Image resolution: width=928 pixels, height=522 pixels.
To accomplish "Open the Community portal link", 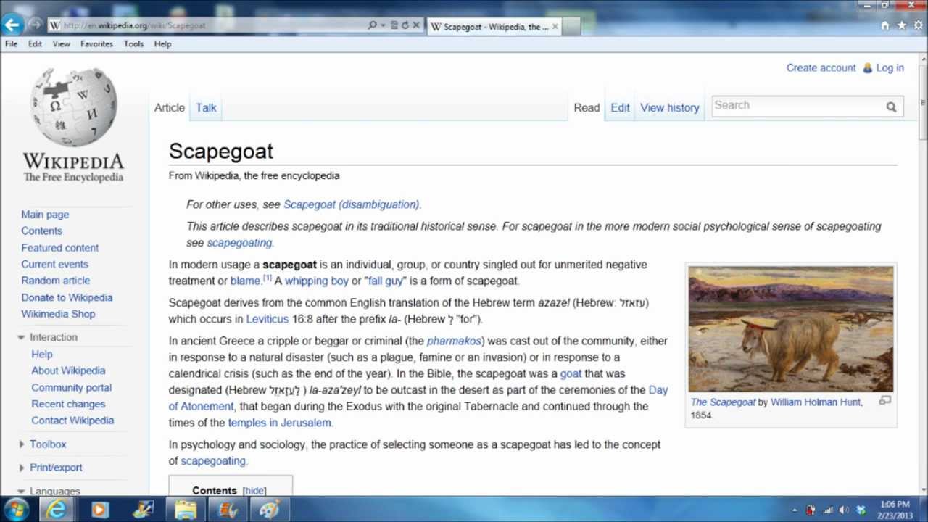I will pyautogui.click(x=71, y=388).
